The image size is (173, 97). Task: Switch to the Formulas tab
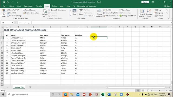[x=39, y=6]
